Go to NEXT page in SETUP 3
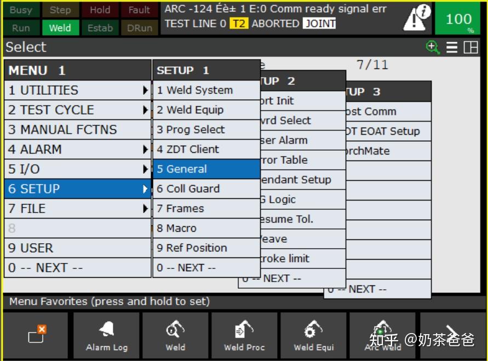 point(377,289)
